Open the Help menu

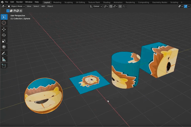click(37, 2)
